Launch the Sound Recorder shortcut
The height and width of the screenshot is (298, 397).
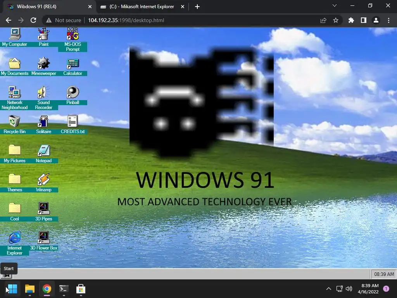(x=43, y=98)
